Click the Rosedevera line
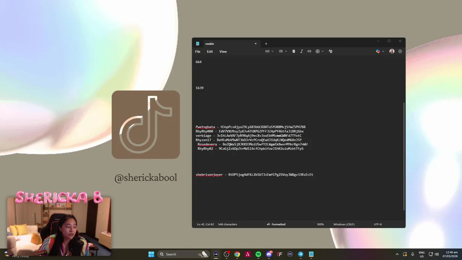This screenshot has width=462, height=260. point(252,144)
